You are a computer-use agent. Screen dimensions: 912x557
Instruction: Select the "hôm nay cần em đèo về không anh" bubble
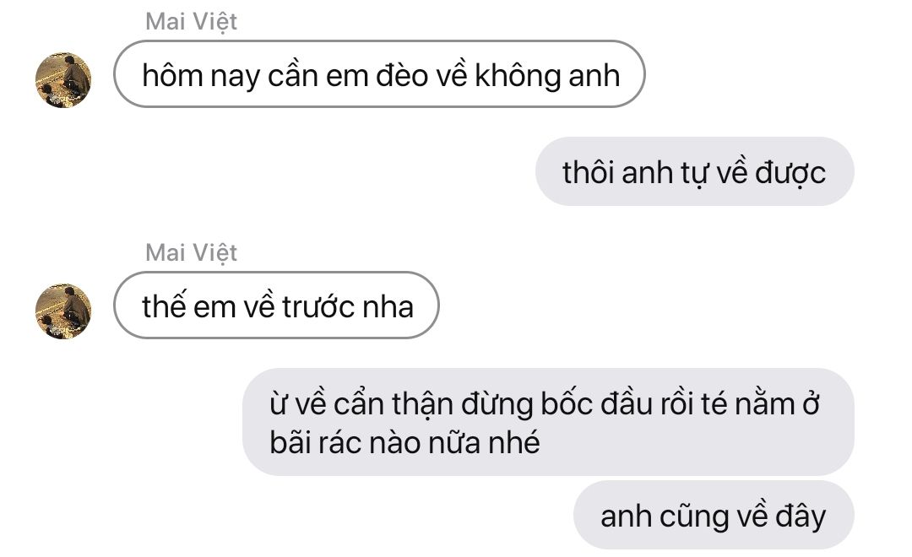(379, 73)
